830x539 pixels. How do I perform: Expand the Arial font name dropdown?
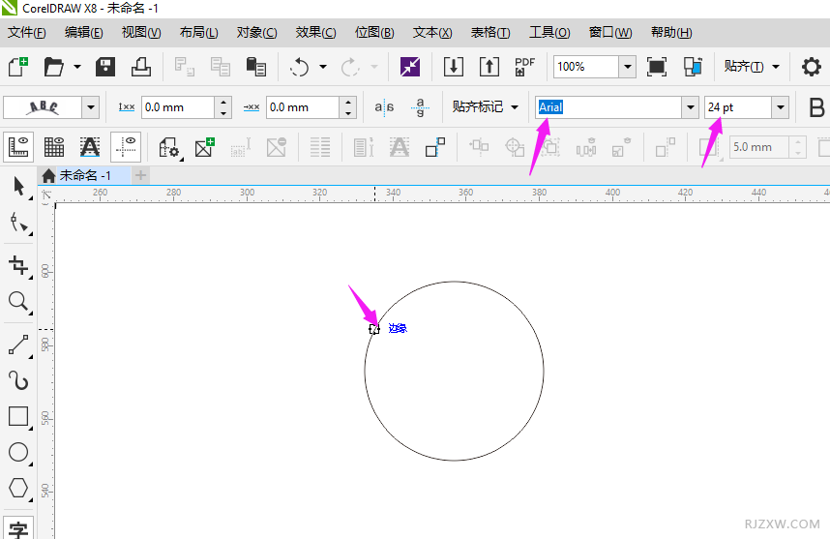click(x=690, y=107)
